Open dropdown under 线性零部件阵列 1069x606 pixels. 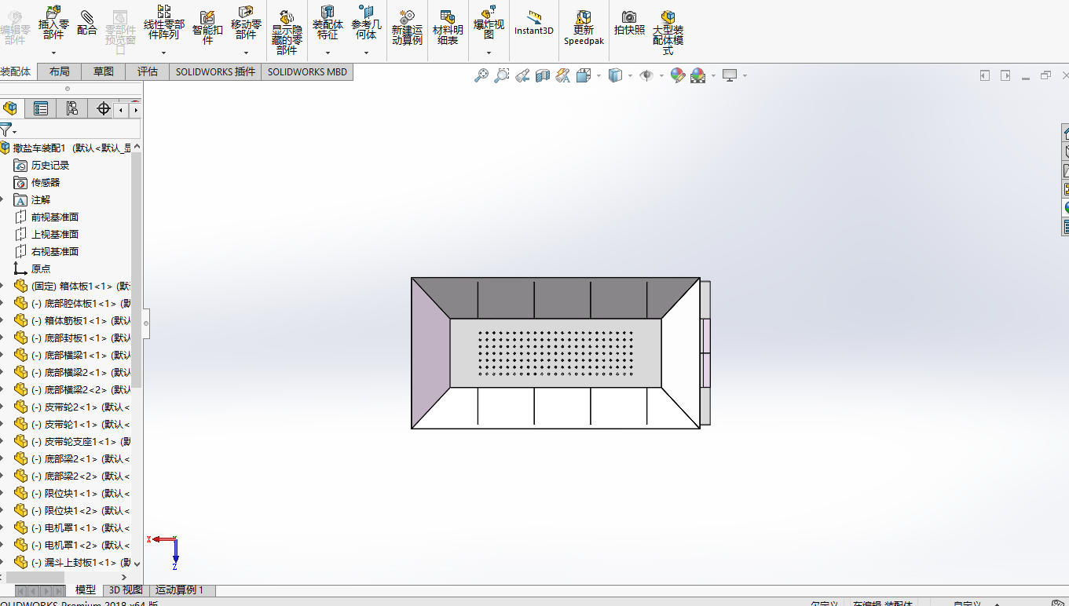pos(164,53)
